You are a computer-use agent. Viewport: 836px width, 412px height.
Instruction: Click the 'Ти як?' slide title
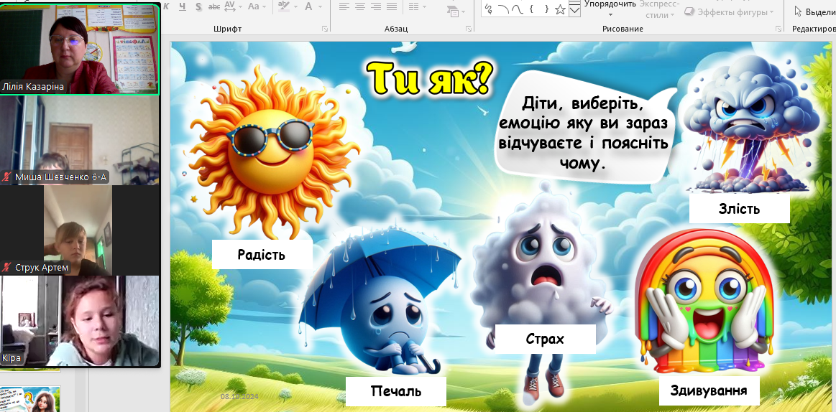pos(429,80)
